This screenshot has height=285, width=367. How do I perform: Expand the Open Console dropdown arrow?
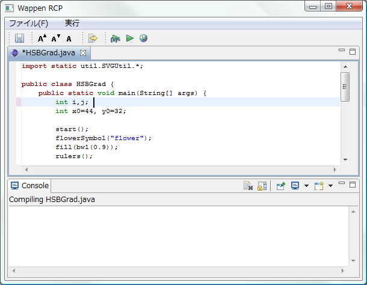coord(330,186)
